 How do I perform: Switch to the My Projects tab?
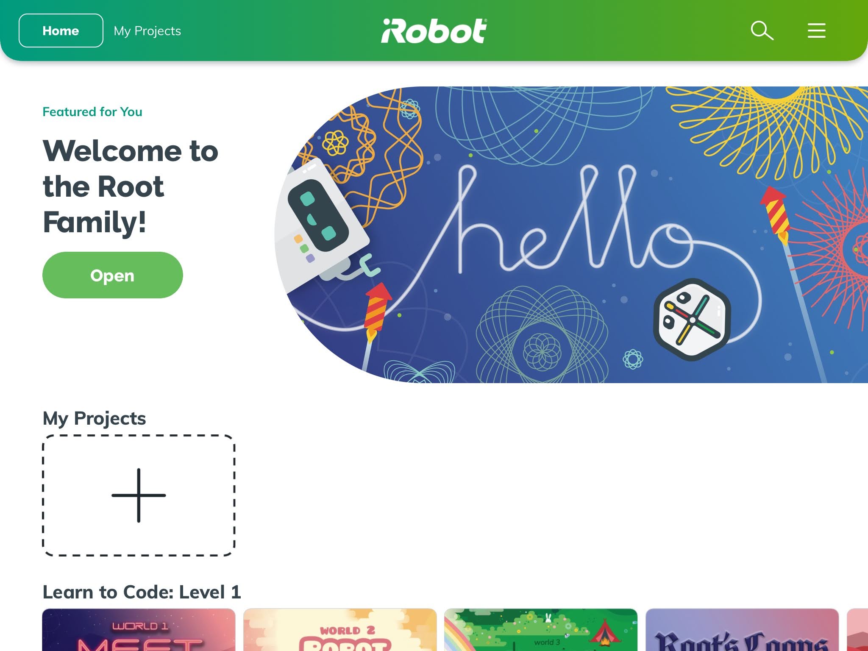tap(147, 31)
